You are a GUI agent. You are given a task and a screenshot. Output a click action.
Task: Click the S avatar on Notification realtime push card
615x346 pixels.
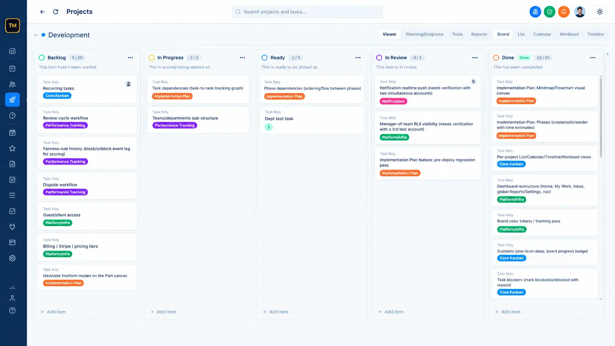pos(473,82)
